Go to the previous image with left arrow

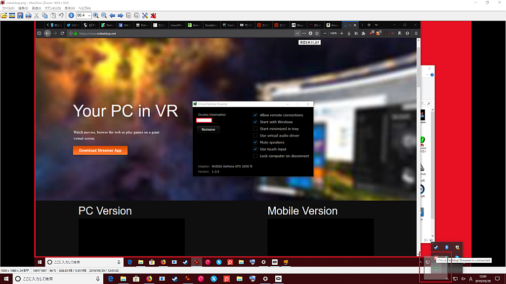112,15
